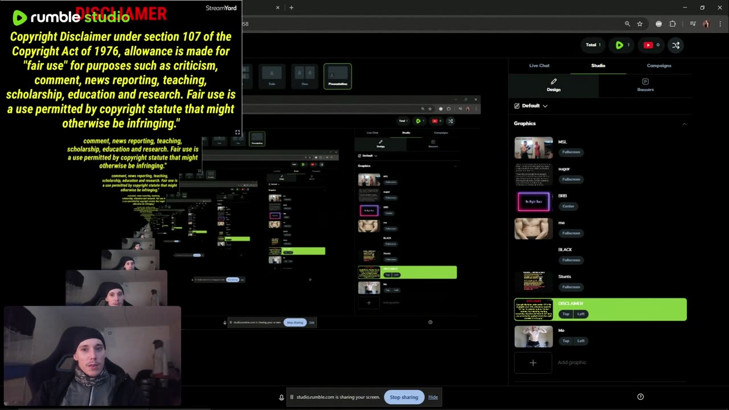Click the shuffle stream destinations icon

point(676,45)
